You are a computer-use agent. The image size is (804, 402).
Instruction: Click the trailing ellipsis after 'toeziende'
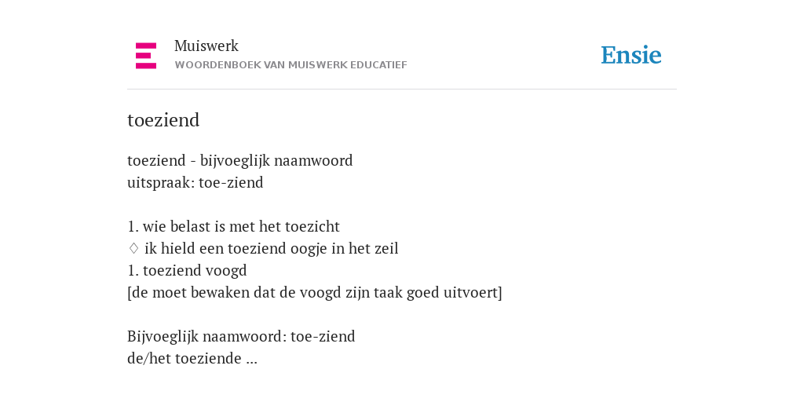click(x=251, y=361)
